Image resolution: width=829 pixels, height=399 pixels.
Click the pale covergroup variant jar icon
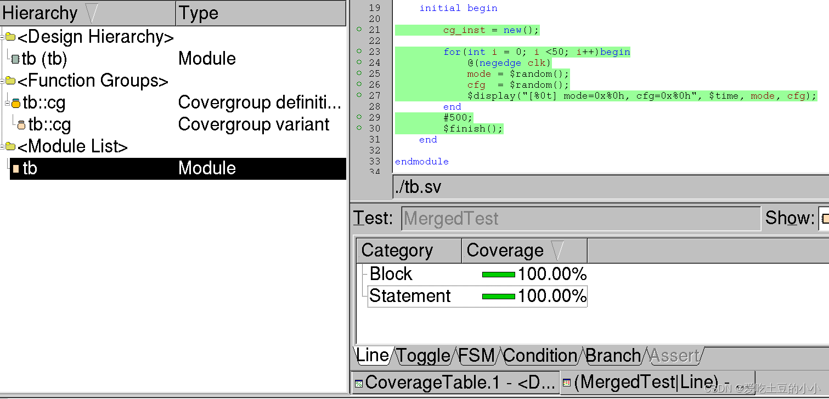tap(21, 125)
